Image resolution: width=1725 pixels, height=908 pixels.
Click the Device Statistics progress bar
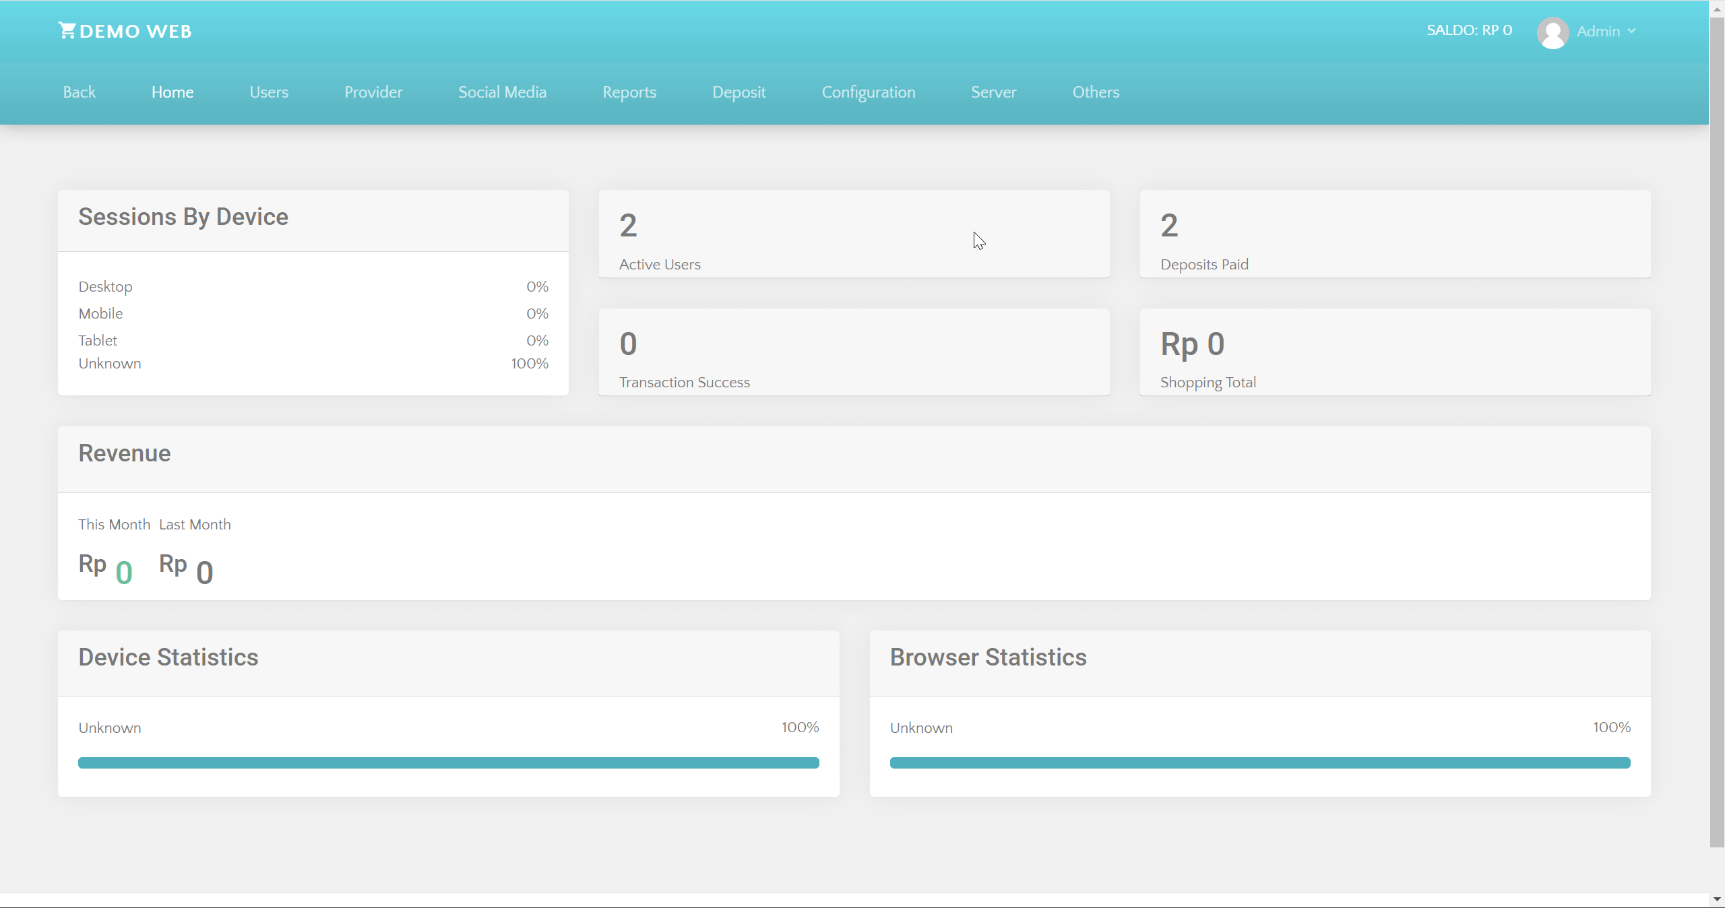pos(448,763)
